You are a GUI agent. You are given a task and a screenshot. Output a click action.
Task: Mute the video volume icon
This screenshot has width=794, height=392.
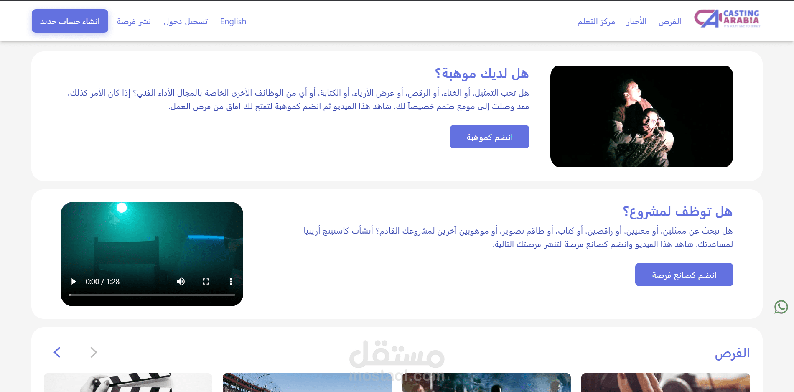click(x=181, y=282)
